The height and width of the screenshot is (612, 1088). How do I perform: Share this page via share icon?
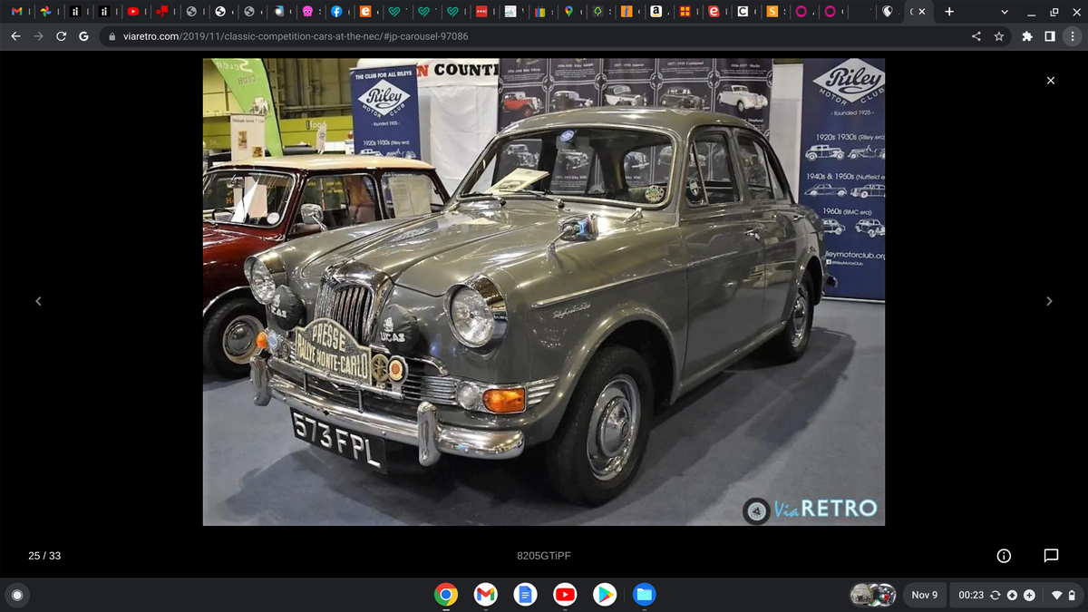(976, 37)
